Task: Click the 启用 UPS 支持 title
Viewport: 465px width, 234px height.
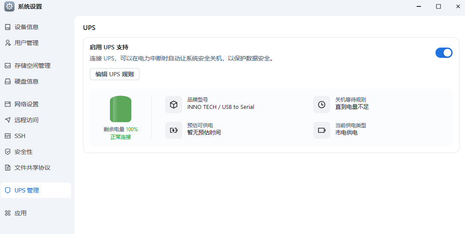Action: pyautogui.click(x=109, y=47)
